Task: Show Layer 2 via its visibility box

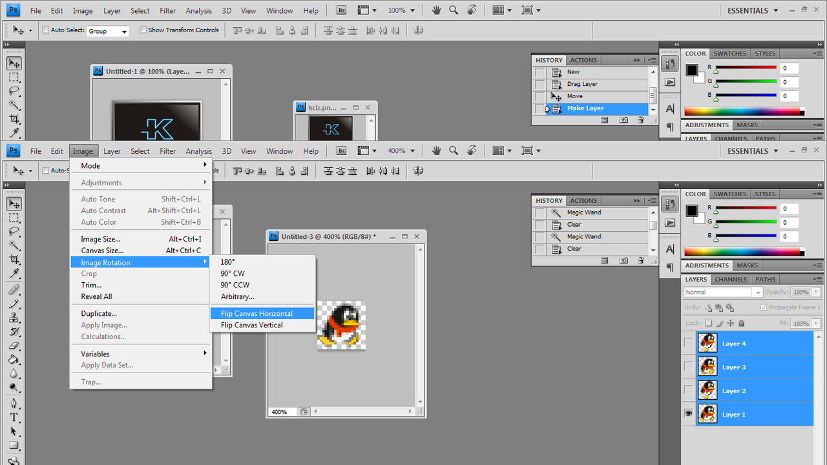Action: [689, 391]
